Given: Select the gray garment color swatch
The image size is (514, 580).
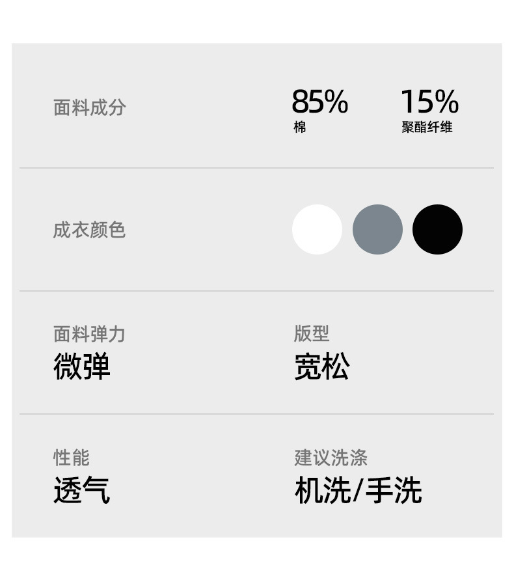Looking at the screenshot, I should pos(377,229).
